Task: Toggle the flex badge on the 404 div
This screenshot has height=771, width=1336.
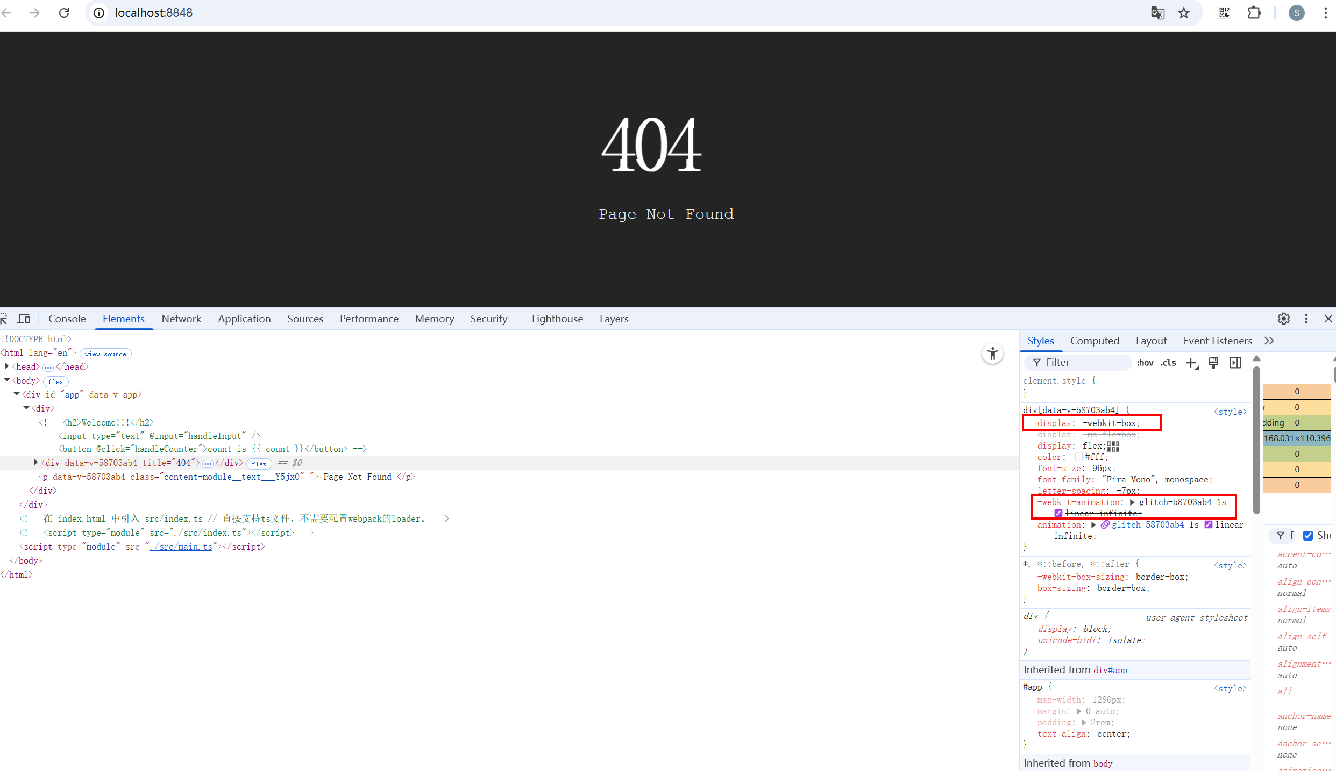Action: (259, 464)
